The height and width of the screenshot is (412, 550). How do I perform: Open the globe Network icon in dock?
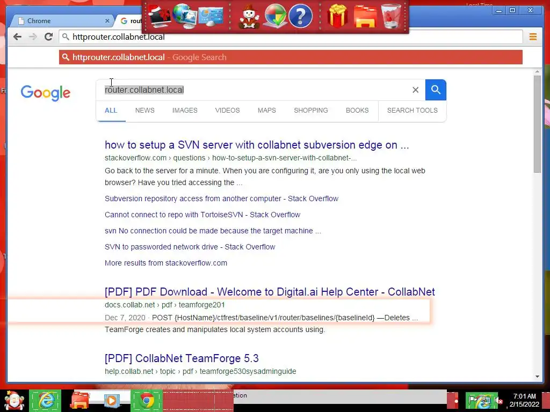[x=185, y=16]
